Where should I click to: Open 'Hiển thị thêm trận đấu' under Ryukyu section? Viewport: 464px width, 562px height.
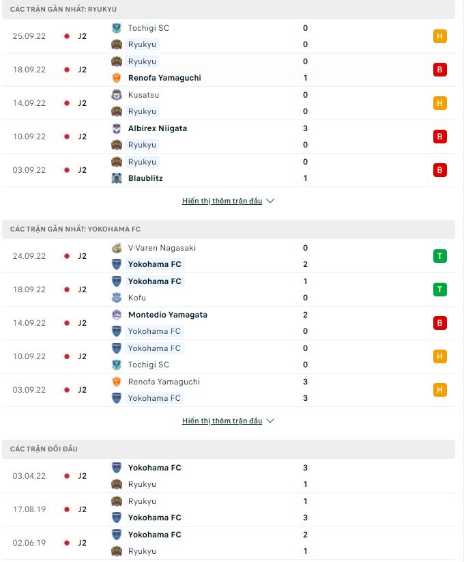[x=222, y=201]
